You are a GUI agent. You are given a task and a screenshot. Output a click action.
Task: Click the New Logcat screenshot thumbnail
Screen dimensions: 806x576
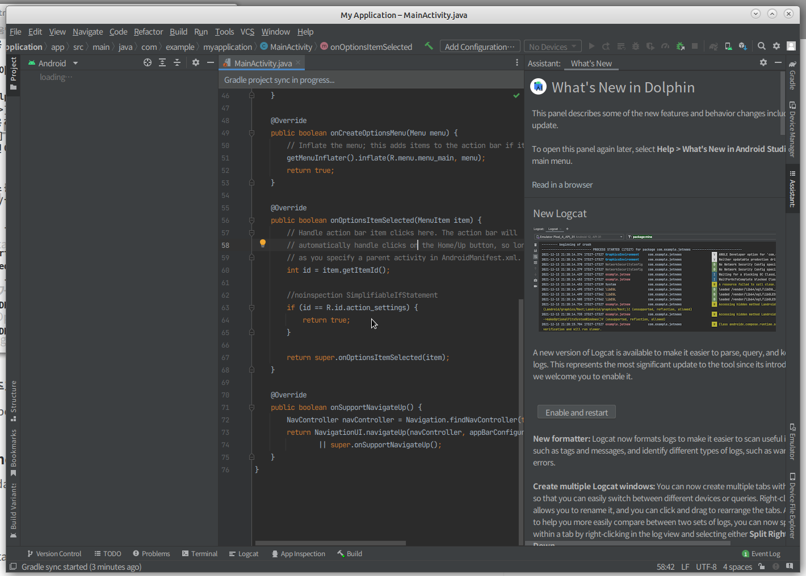point(654,279)
